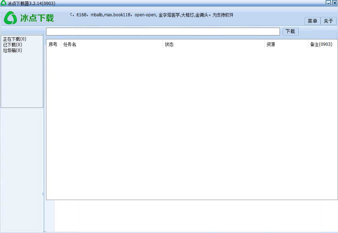338x233 pixels.
Task: Click the 下载 download button
Action: (x=291, y=32)
